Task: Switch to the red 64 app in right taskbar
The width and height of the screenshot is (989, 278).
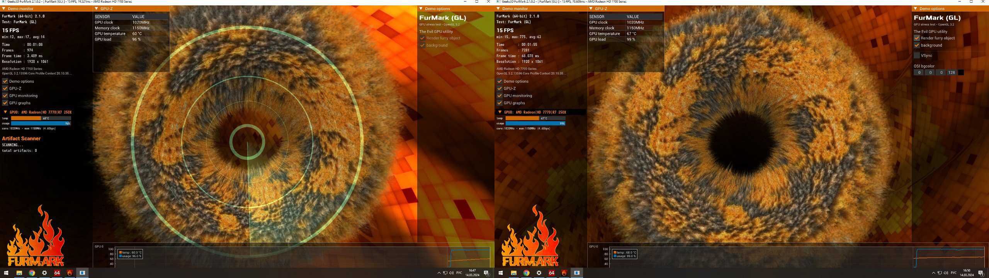Action: click(551, 273)
